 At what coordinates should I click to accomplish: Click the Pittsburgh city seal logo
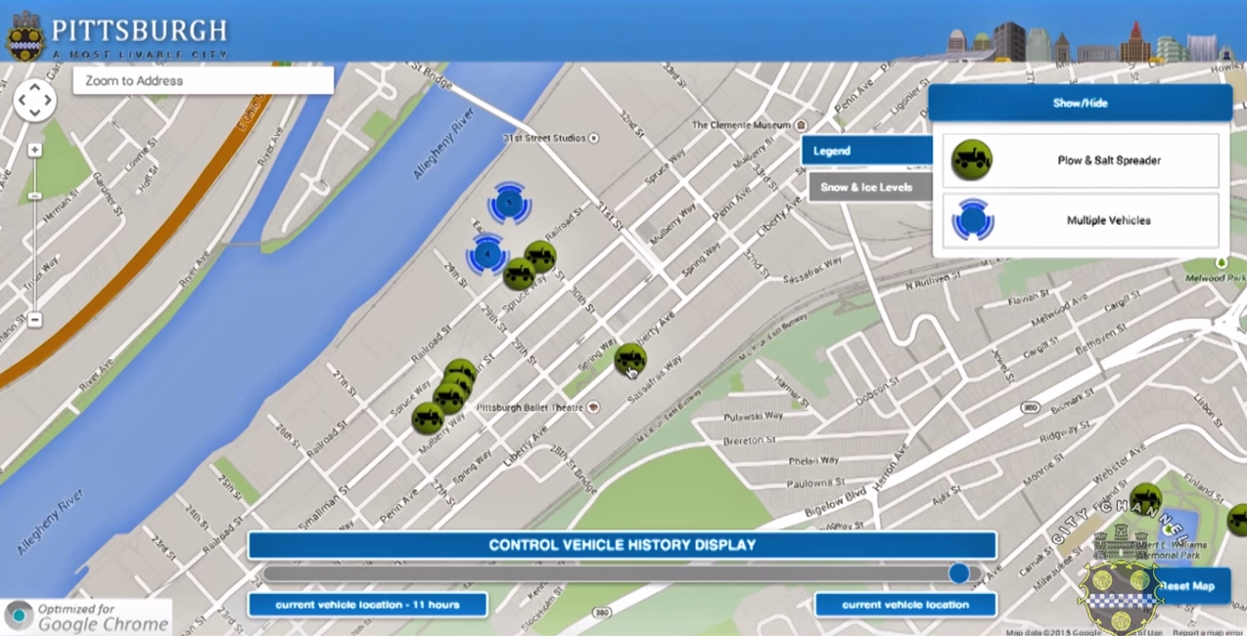(x=24, y=36)
